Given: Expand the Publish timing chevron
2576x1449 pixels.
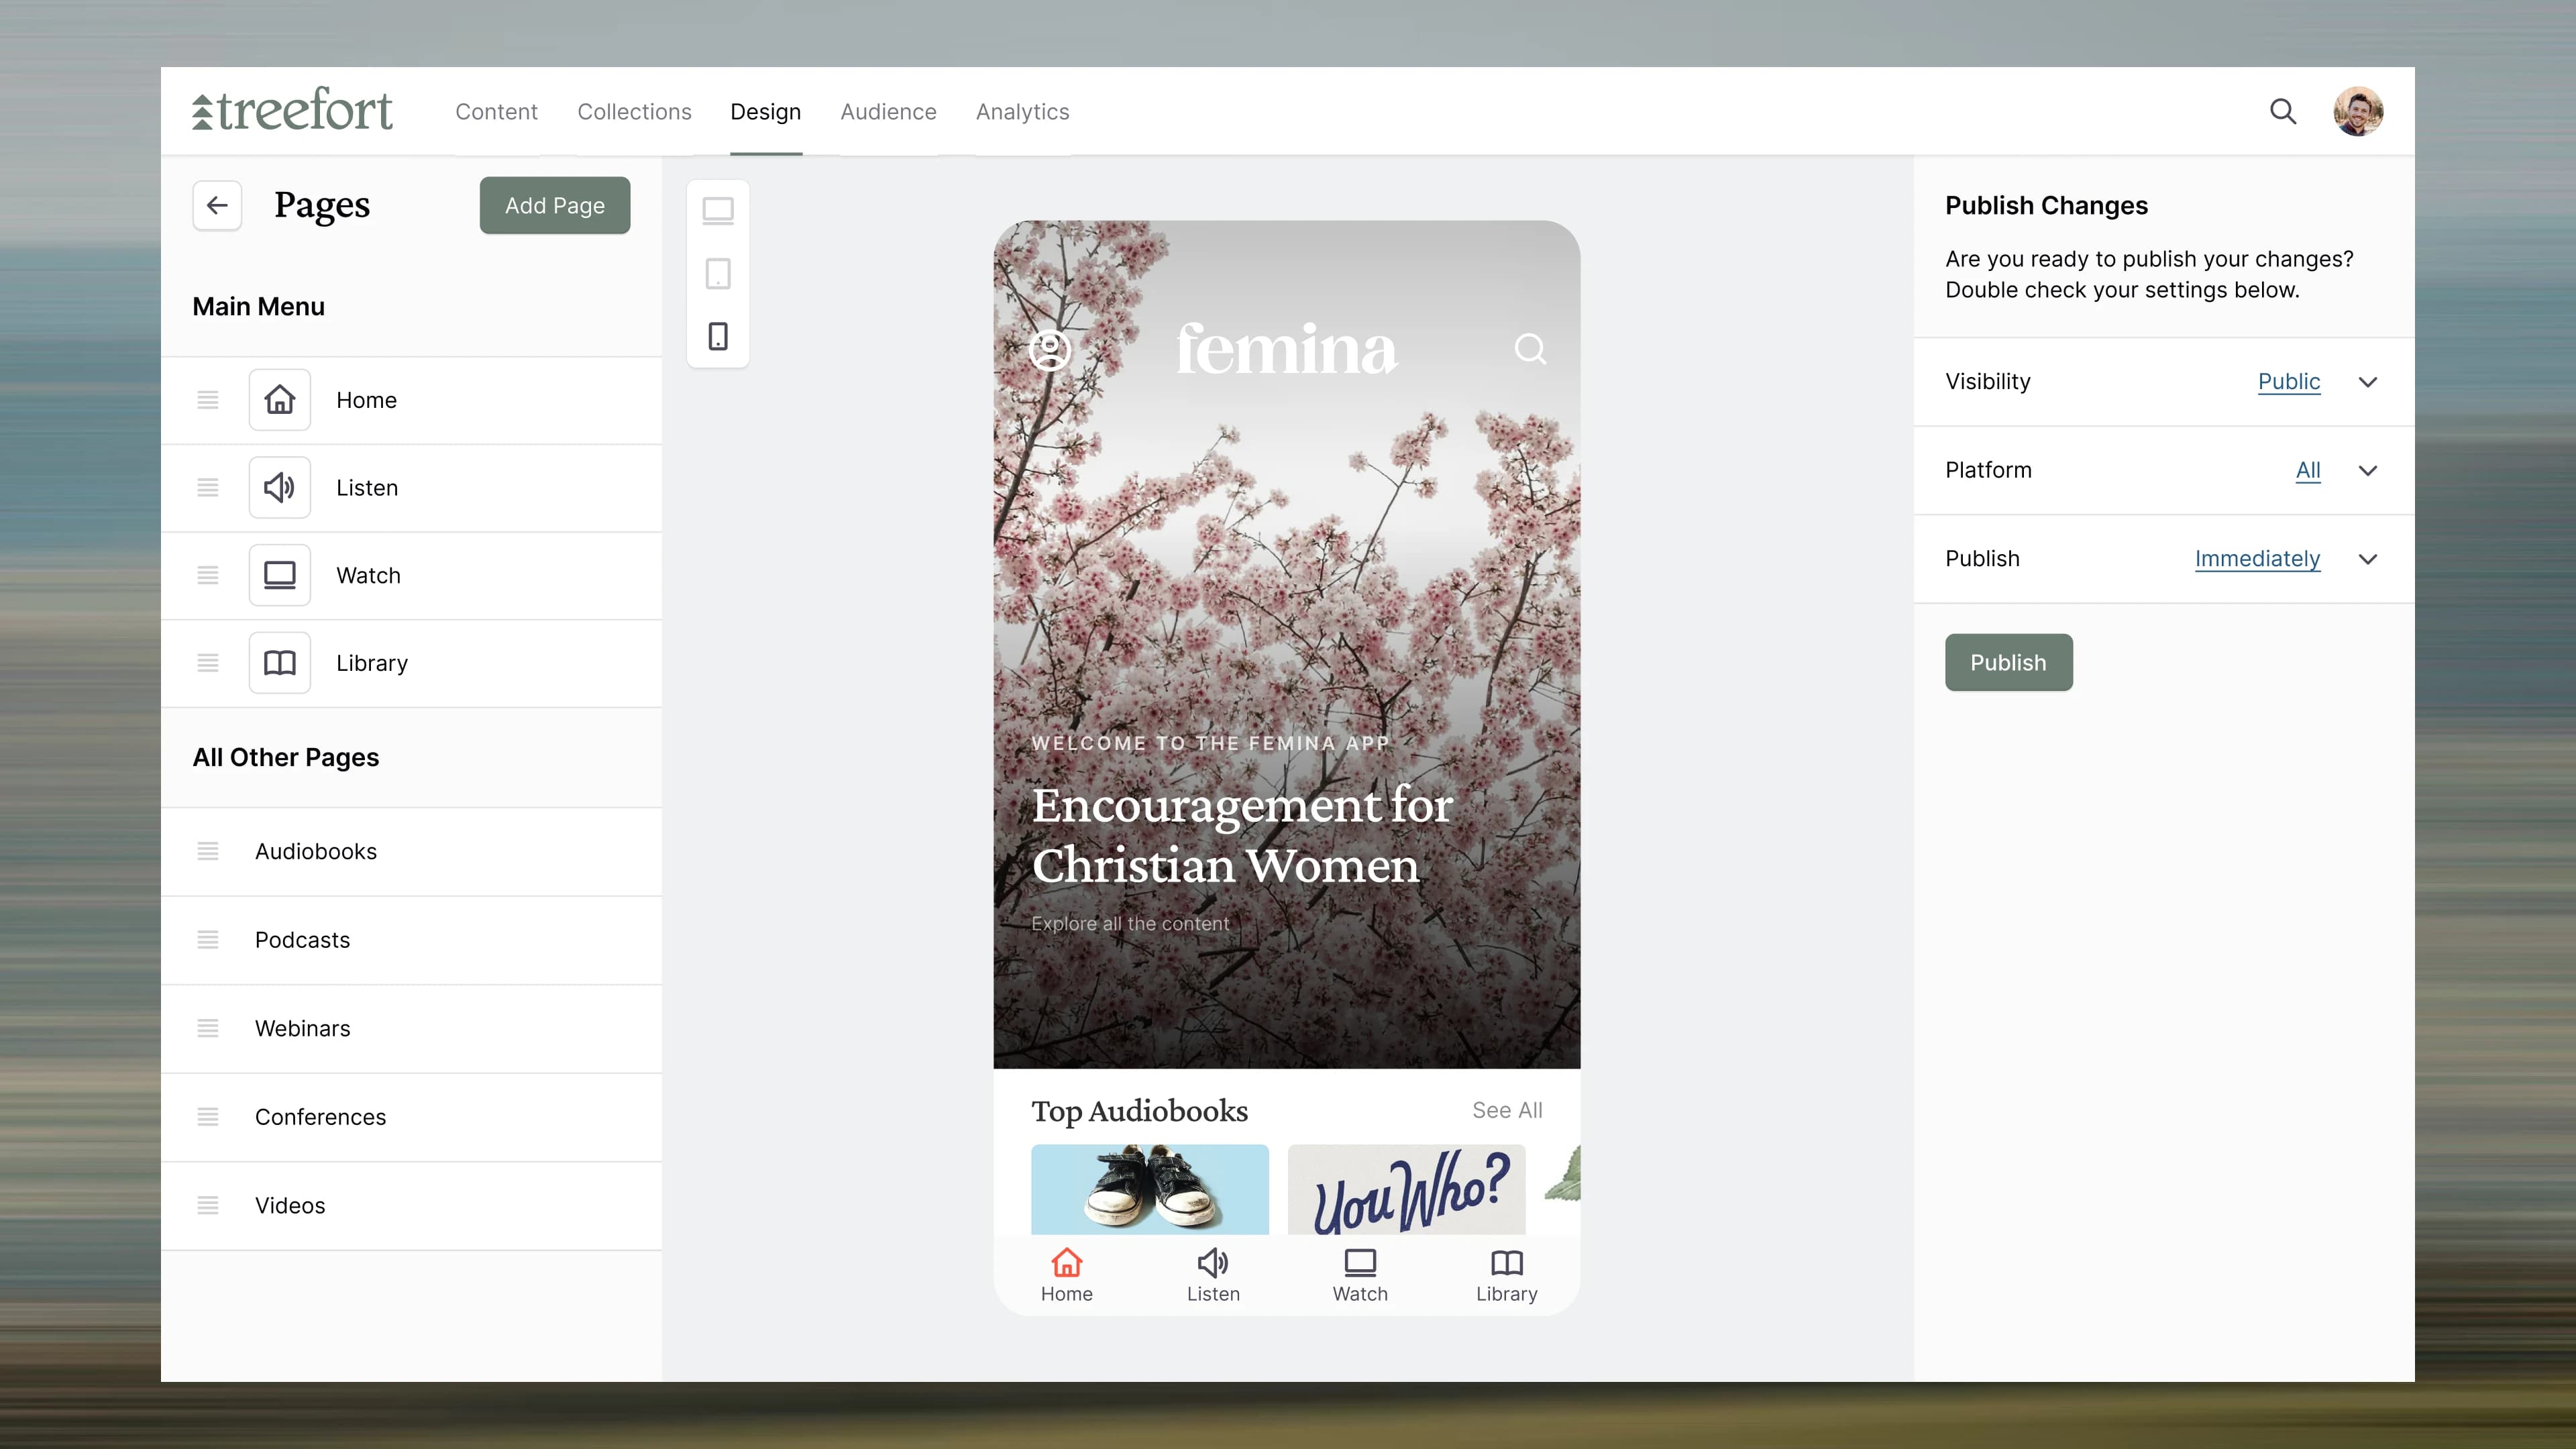Looking at the screenshot, I should (2368, 559).
